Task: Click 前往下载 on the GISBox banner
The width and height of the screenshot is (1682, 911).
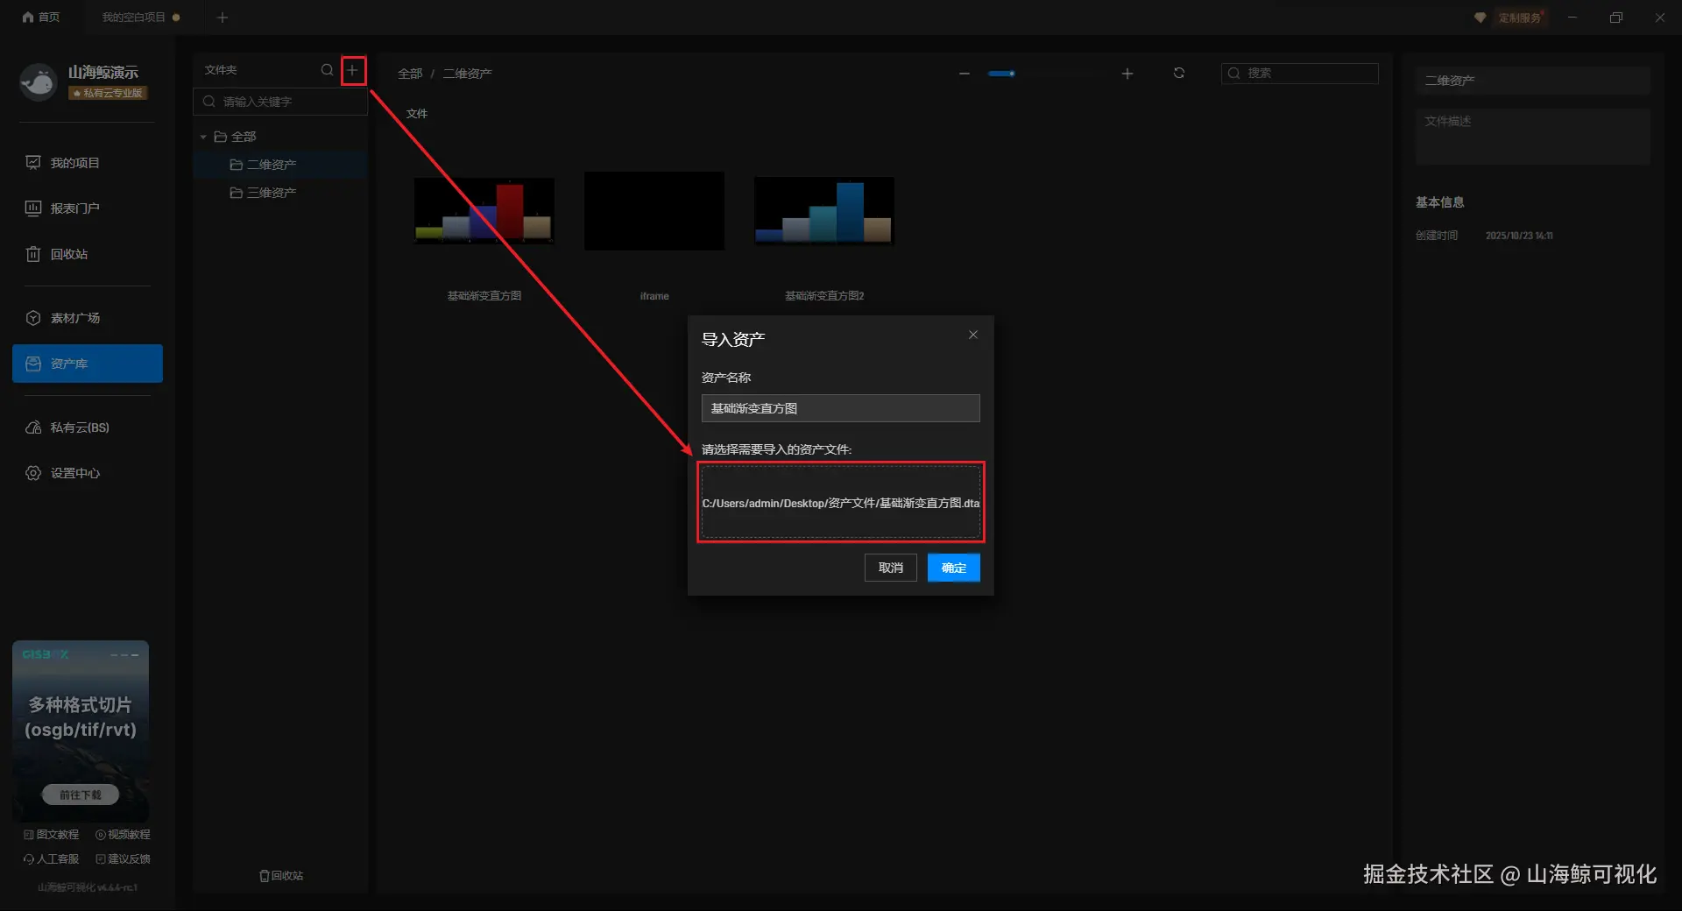Action: coord(81,794)
